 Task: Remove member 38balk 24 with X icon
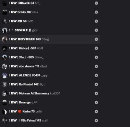[96, 3]
